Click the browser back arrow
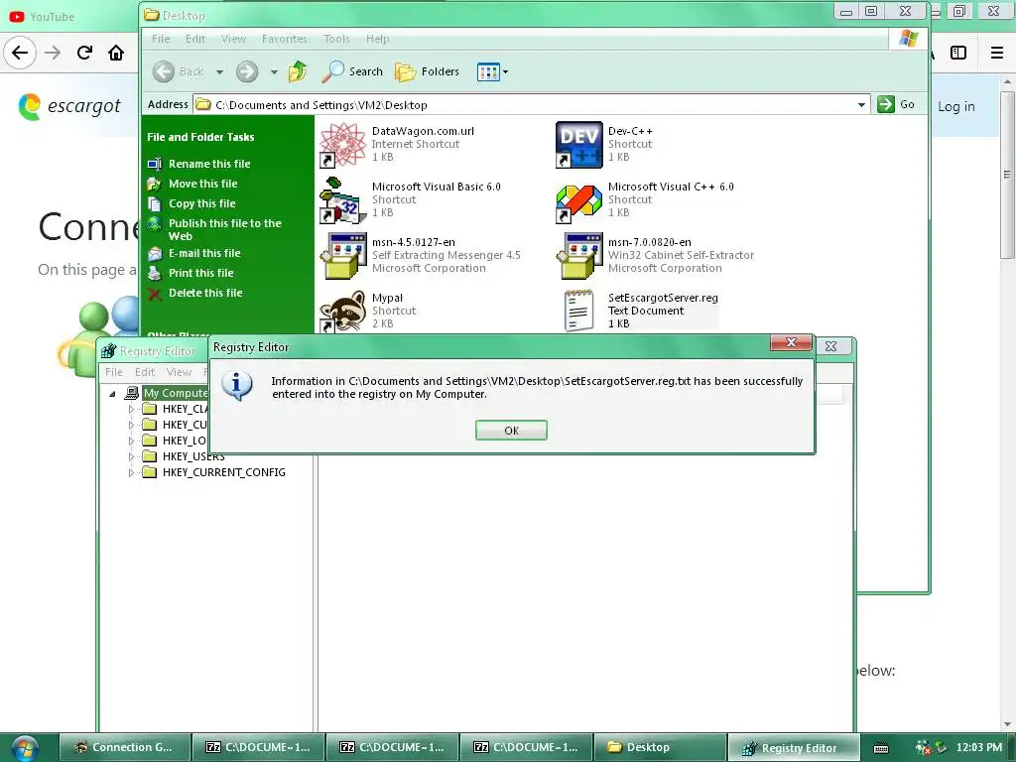 (20, 53)
